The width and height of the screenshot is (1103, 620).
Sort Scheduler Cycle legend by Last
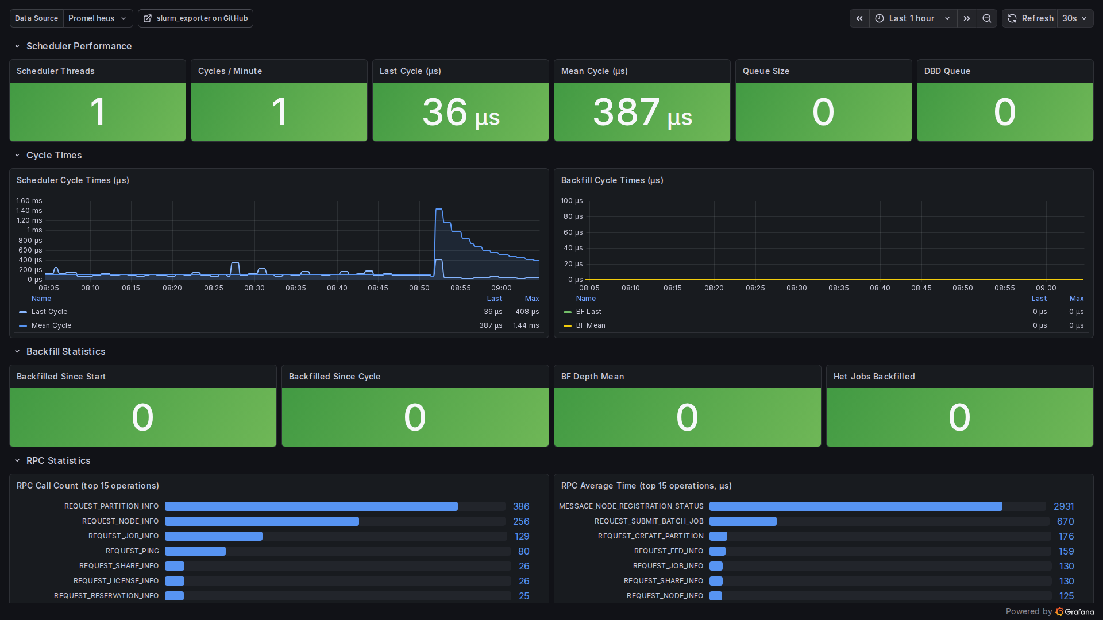[495, 299]
